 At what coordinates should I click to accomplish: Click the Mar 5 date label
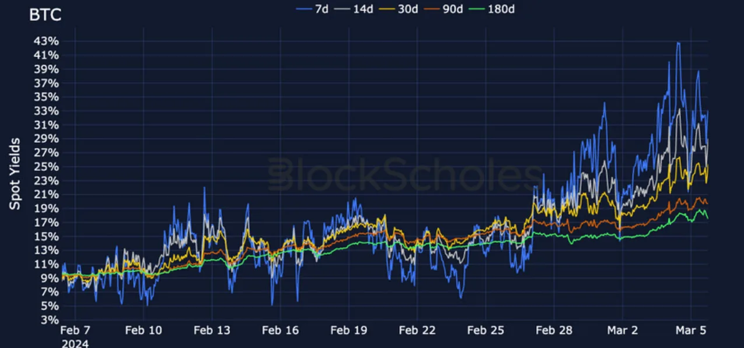pyautogui.click(x=691, y=331)
